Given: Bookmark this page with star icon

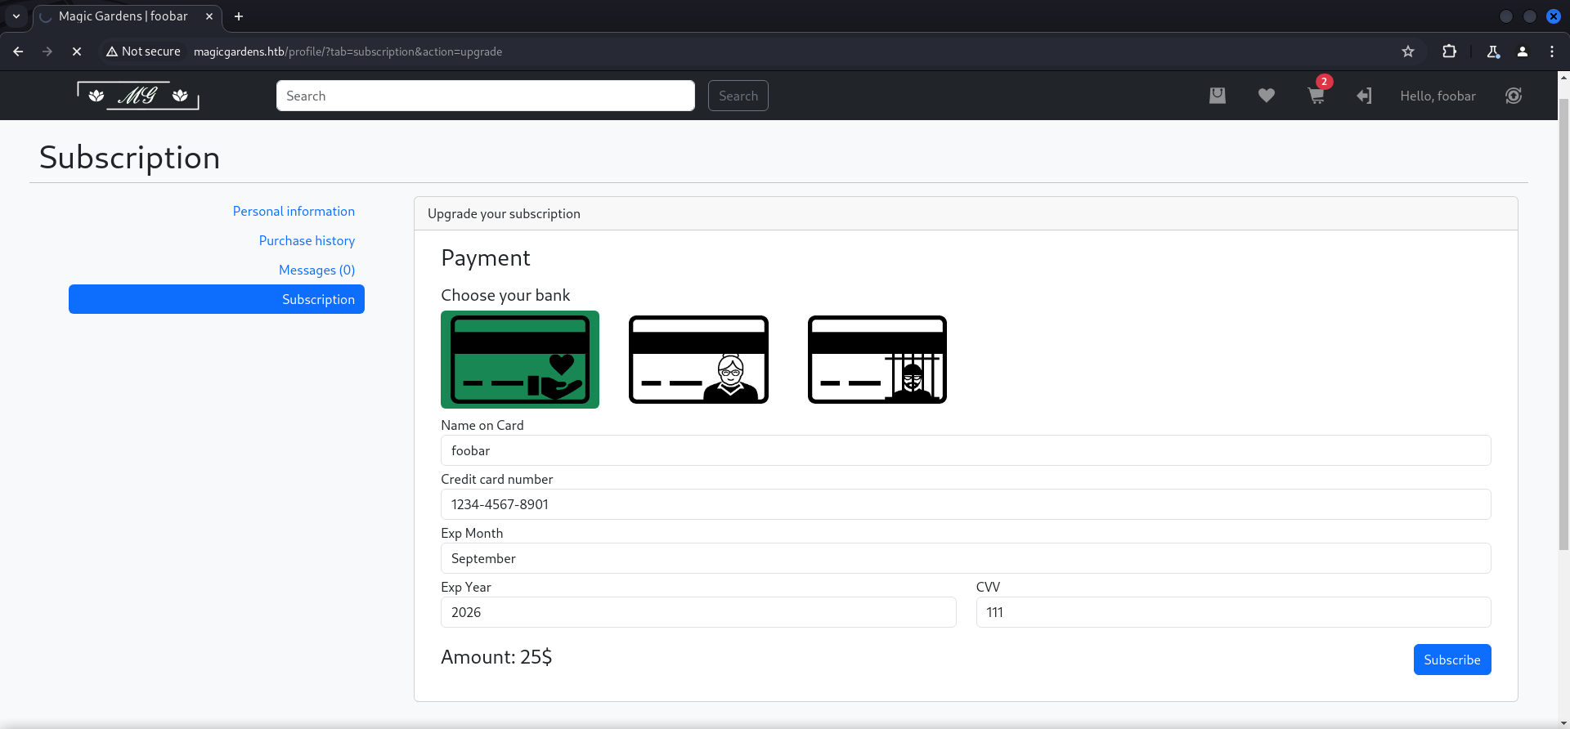Looking at the screenshot, I should pyautogui.click(x=1408, y=51).
